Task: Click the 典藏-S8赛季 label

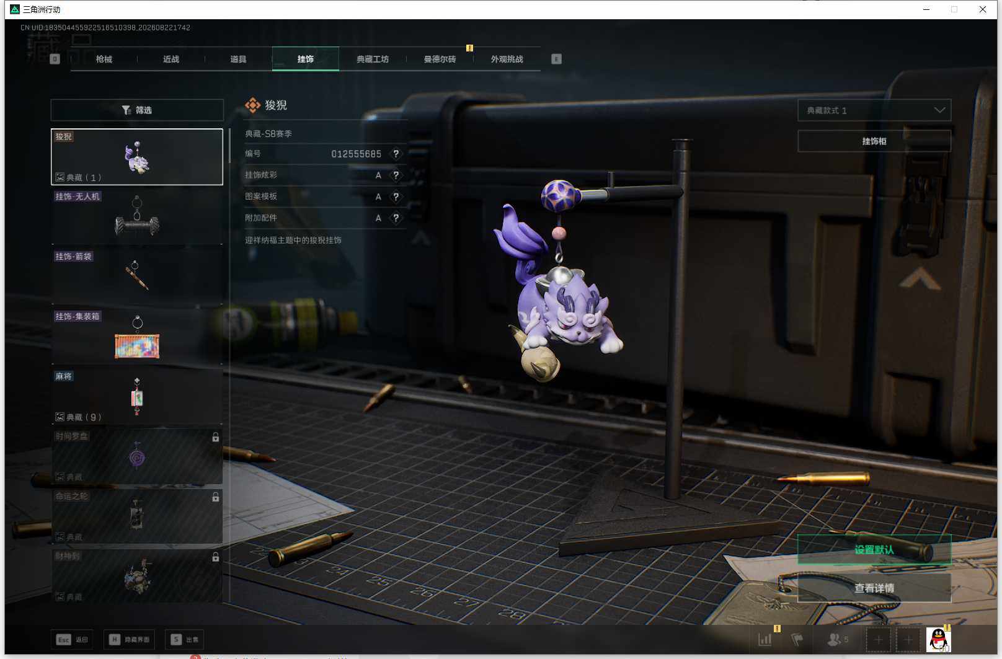Action: [268, 133]
